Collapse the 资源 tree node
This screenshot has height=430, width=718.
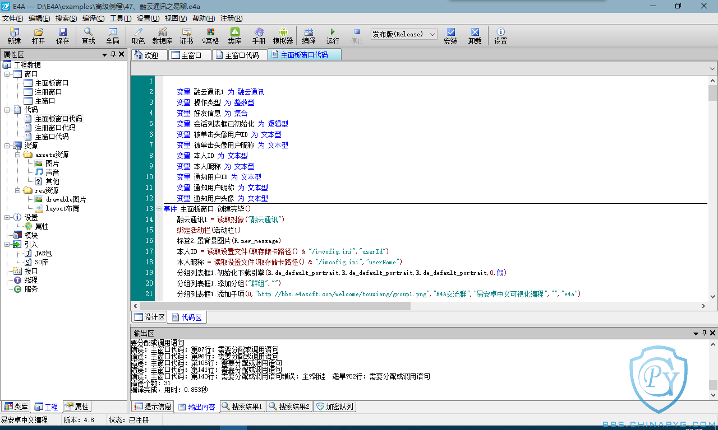pos(7,146)
